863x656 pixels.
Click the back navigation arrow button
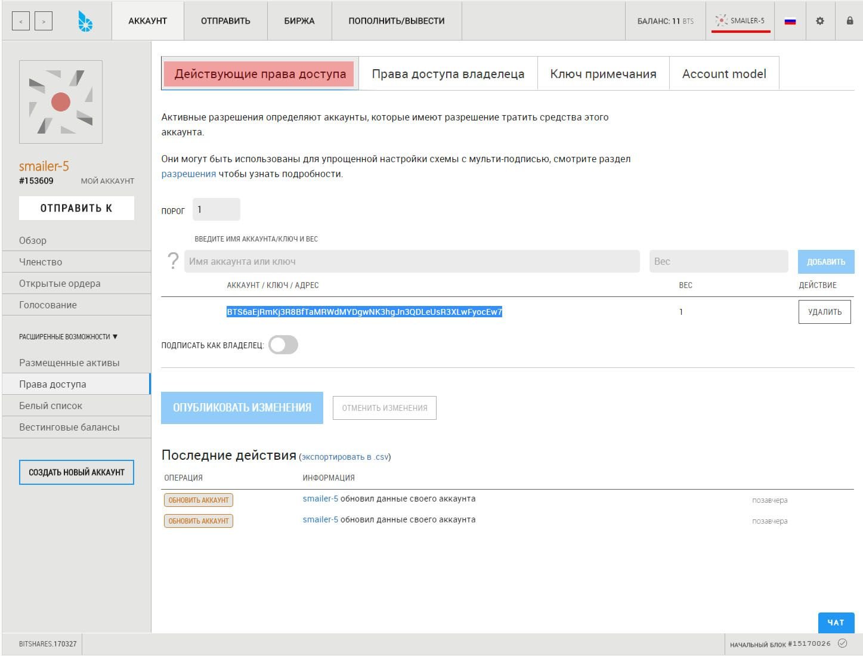pos(21,21)
